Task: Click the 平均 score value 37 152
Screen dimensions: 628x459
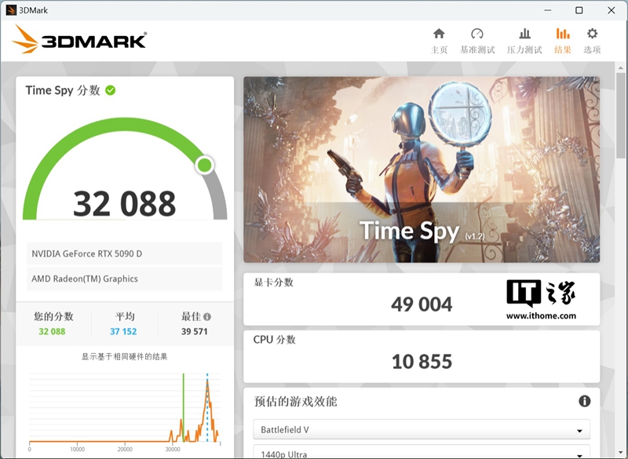Action: pyautogui.click(x=125, y=332)
